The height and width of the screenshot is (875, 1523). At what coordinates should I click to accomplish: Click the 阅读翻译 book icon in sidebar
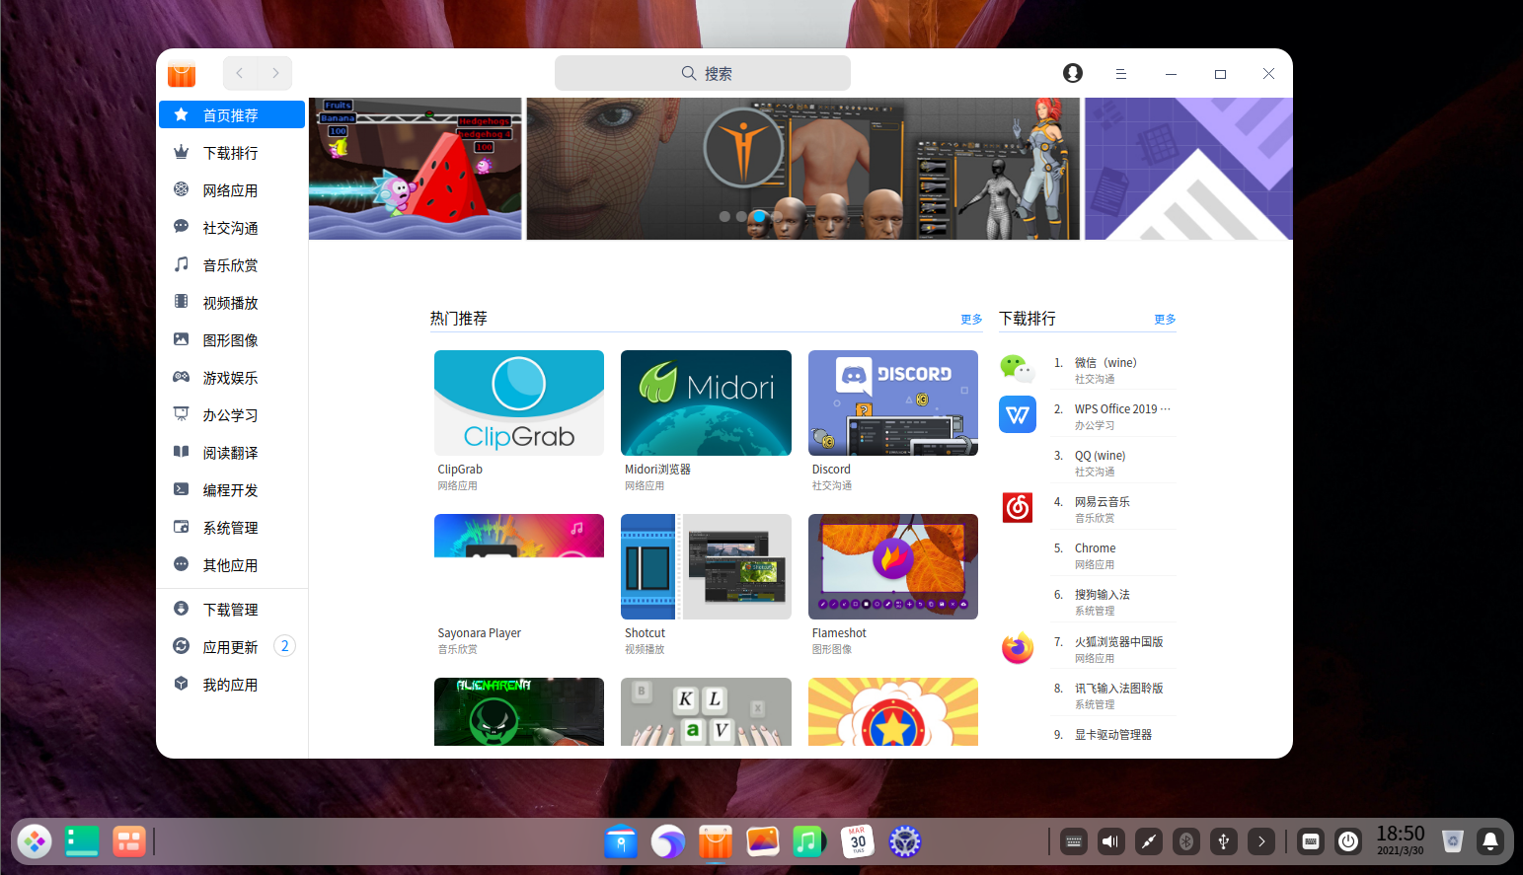[182, 452]
